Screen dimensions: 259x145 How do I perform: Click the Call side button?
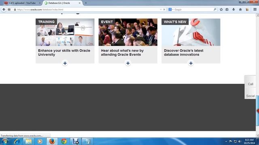click(x=250, y=84)
